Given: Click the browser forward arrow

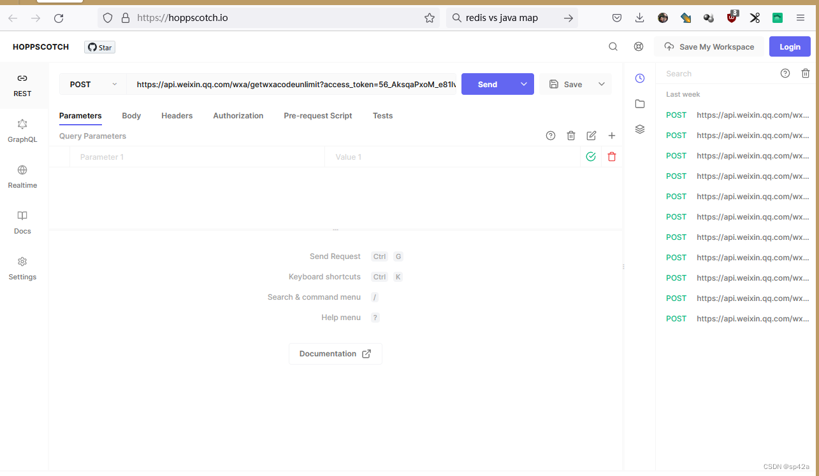Looking at the screenshot, I should (36, 18).
